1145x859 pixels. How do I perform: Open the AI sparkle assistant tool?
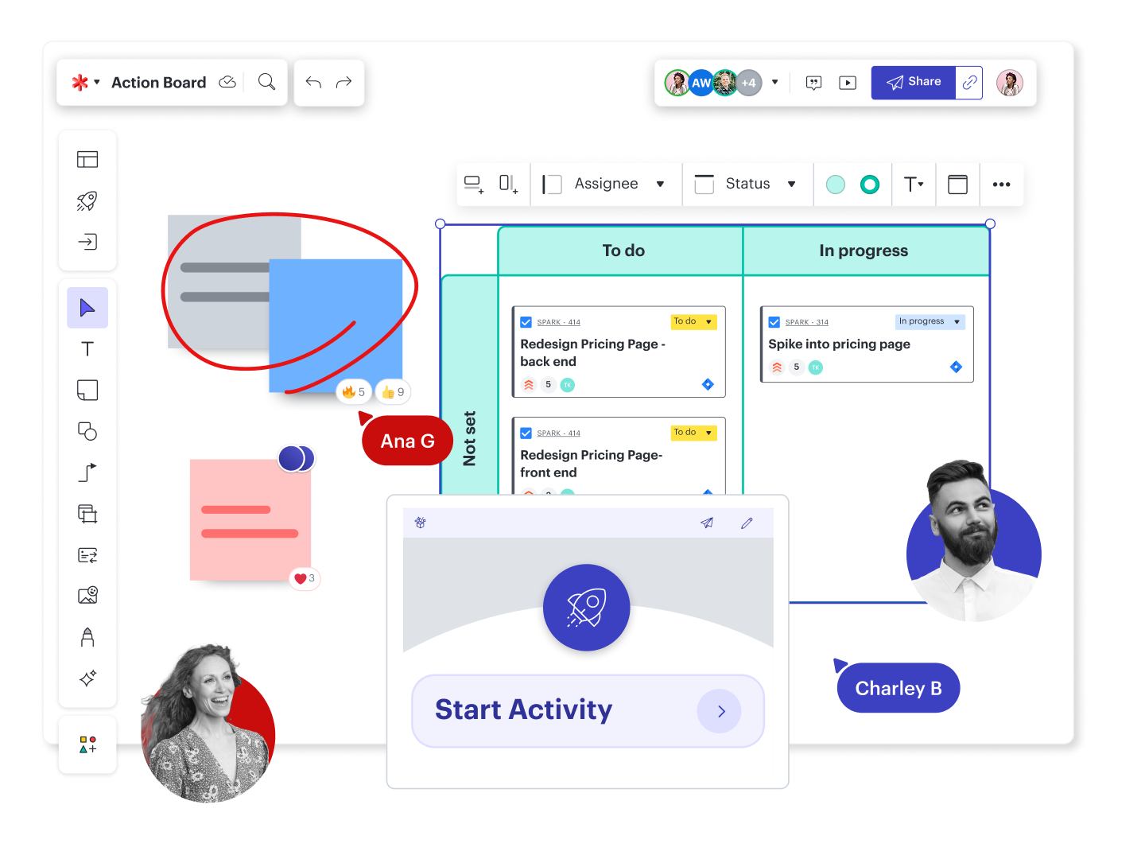87,678
